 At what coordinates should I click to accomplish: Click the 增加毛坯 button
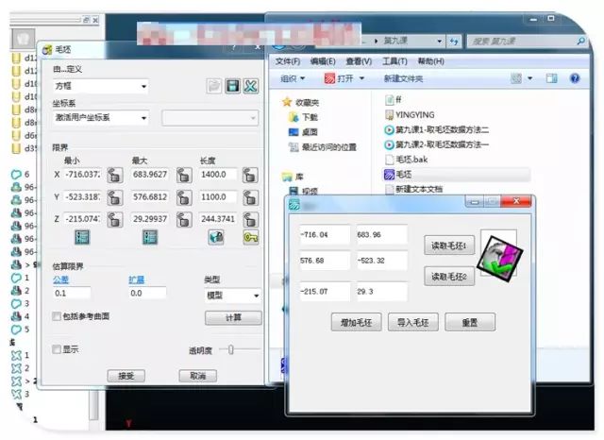[x=356, y=322]
